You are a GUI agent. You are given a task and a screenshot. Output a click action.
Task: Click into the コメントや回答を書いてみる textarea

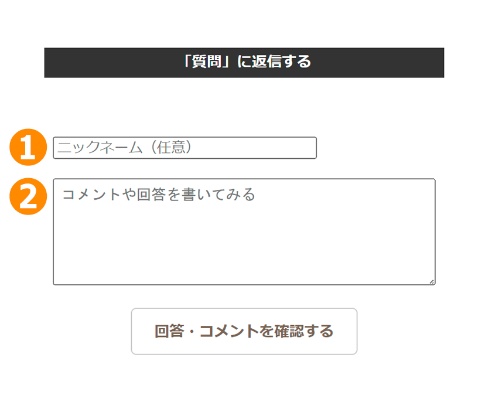coord(244,231)
